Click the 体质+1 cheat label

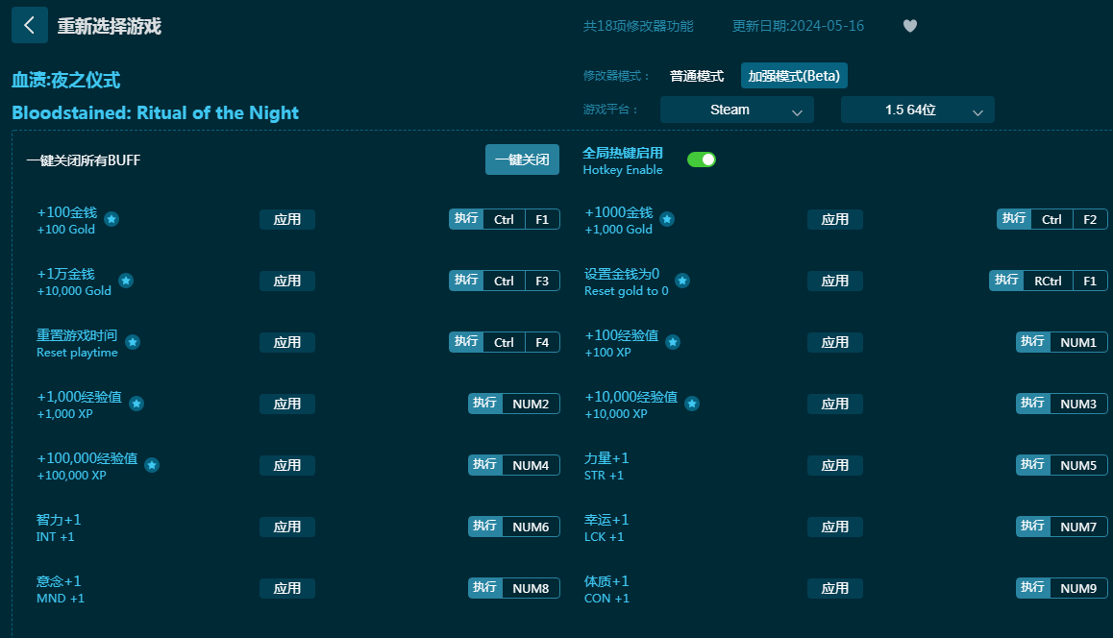click(606, 581)
